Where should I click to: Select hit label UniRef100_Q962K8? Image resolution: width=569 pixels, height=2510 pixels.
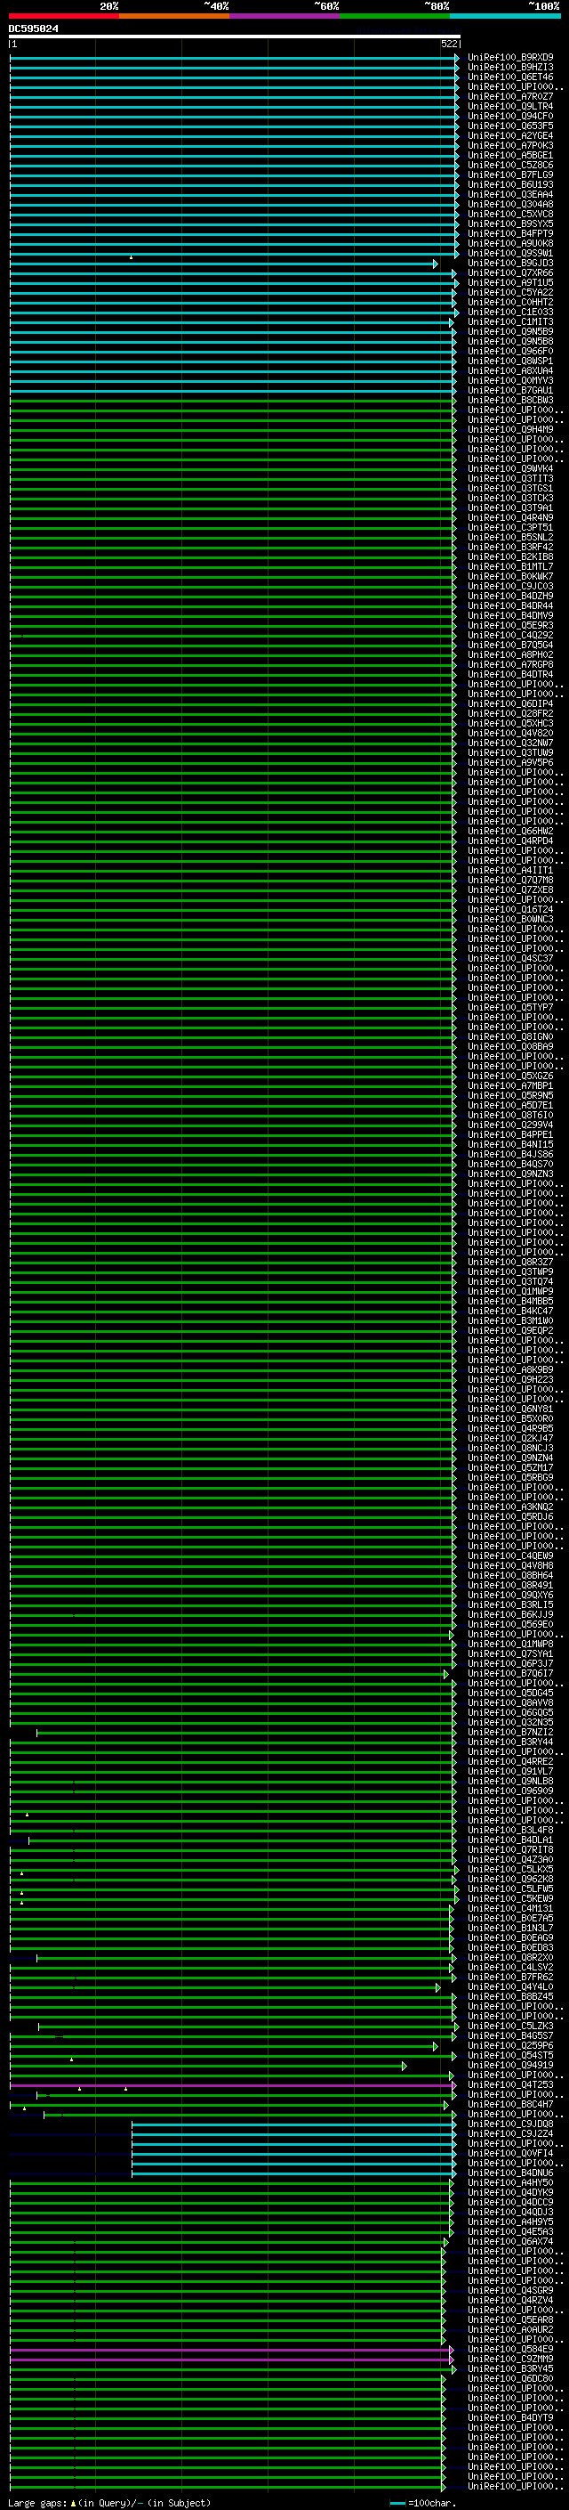510,1880
